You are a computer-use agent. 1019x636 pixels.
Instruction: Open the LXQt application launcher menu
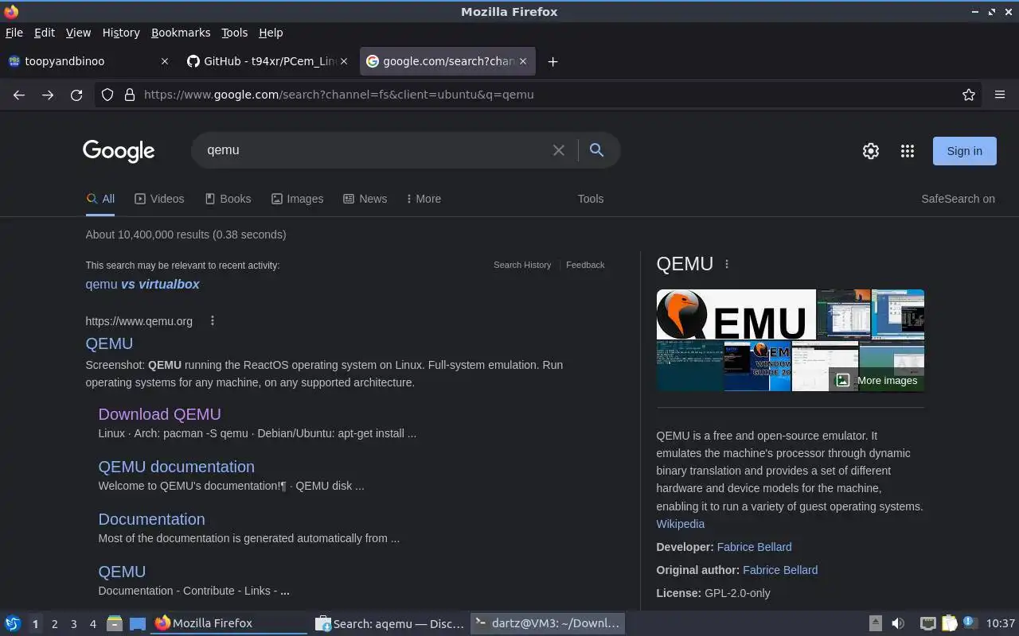point(12,623)
